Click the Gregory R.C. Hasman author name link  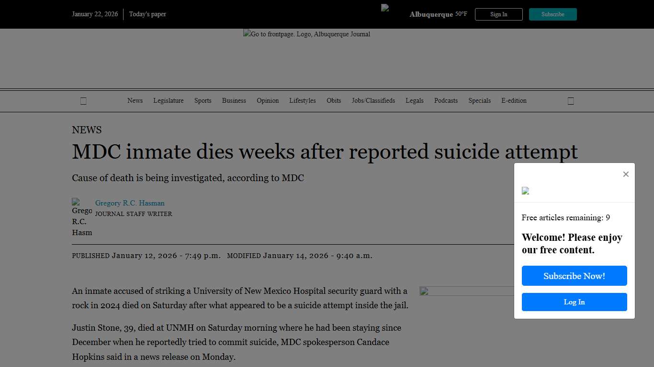pyautogui.click(x=130, y=203)
